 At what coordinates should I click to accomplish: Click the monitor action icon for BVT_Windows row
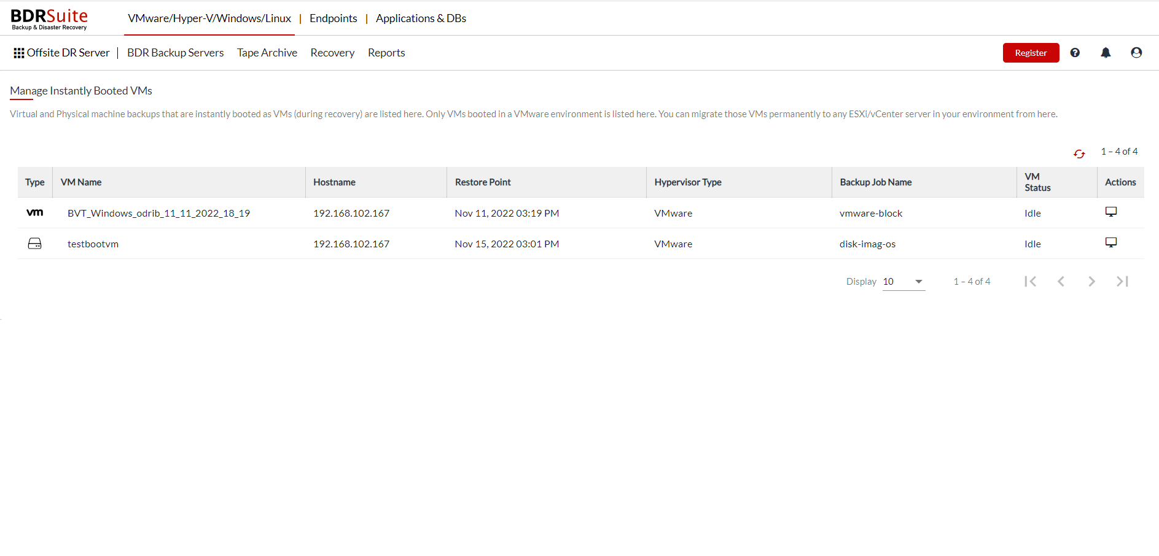(1111, 212)
